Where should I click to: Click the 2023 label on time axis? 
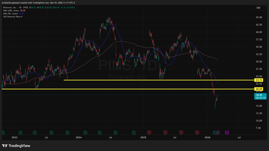coord(14,137)
